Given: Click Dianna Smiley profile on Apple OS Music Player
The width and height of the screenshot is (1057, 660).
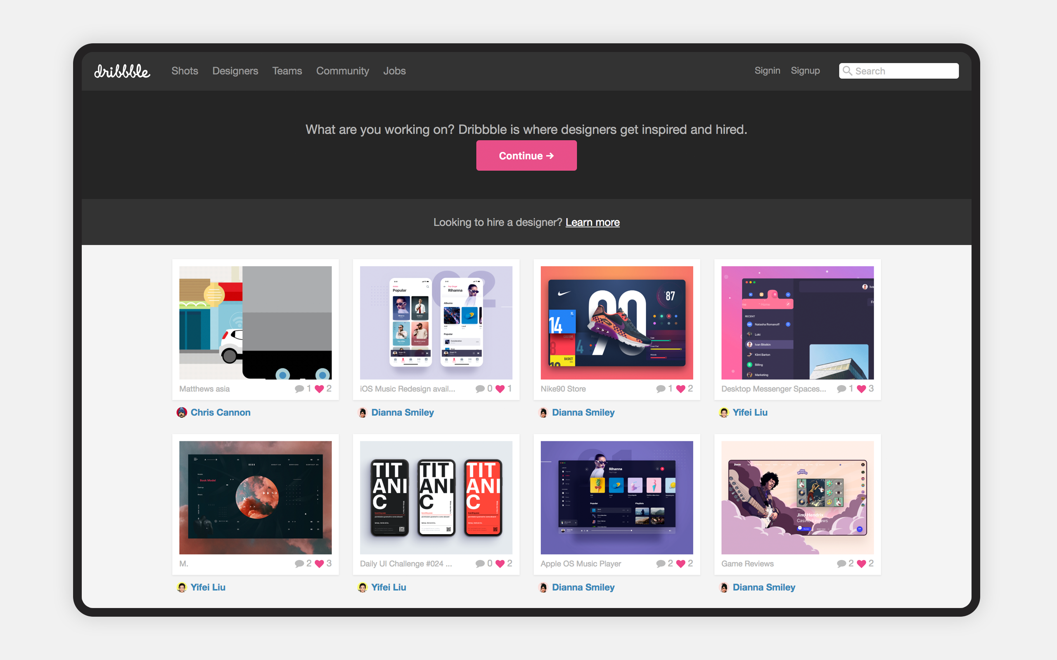Looking at the screenshot, I should pos(583,587).
